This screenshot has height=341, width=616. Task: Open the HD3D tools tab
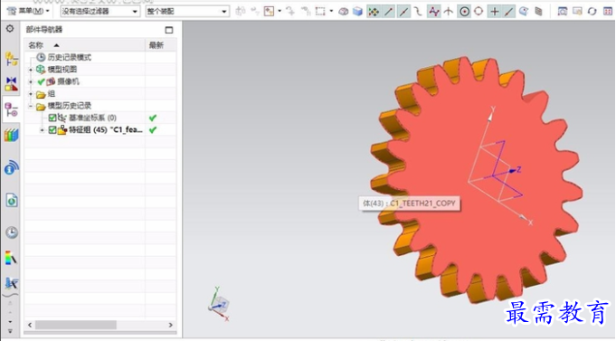(12, 167)
